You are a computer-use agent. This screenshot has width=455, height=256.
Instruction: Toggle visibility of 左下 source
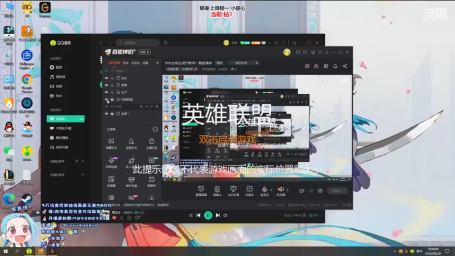[106, 92]
